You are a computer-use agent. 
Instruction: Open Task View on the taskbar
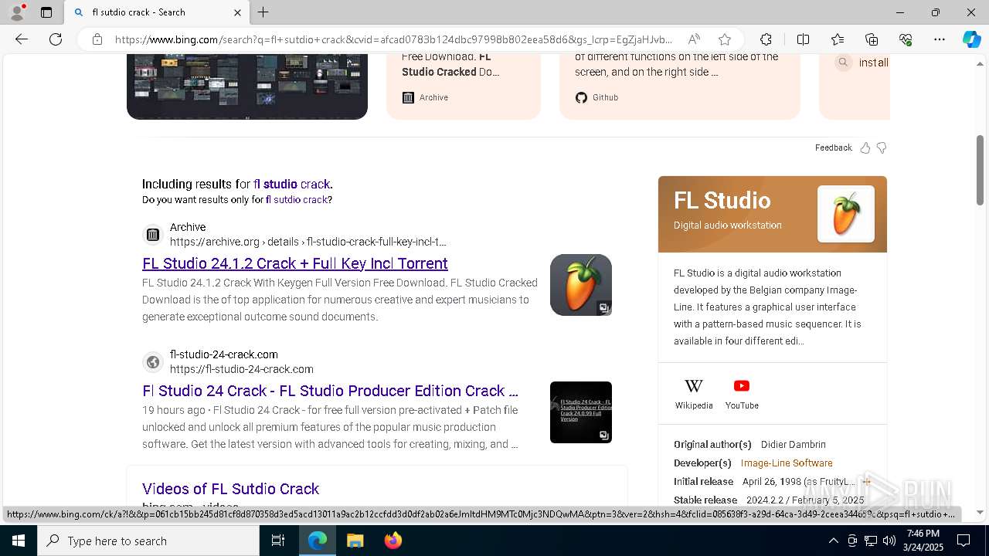[x=278, y=541]
